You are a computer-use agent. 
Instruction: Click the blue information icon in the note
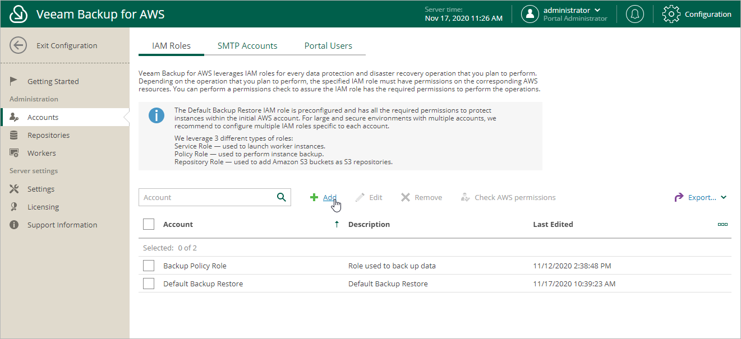pos(157,116)
